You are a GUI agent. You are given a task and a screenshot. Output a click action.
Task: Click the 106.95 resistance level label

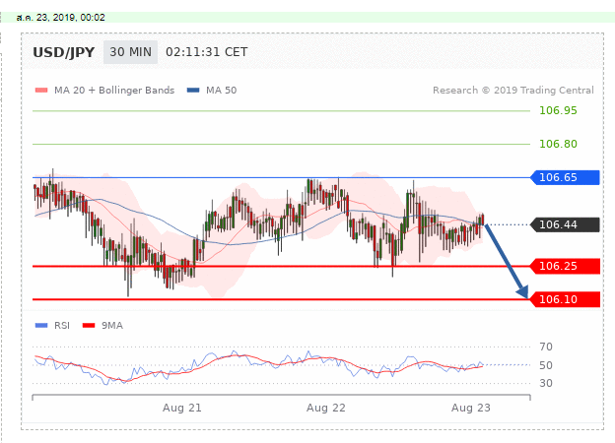pyautogui.click(x=558, y=111)
